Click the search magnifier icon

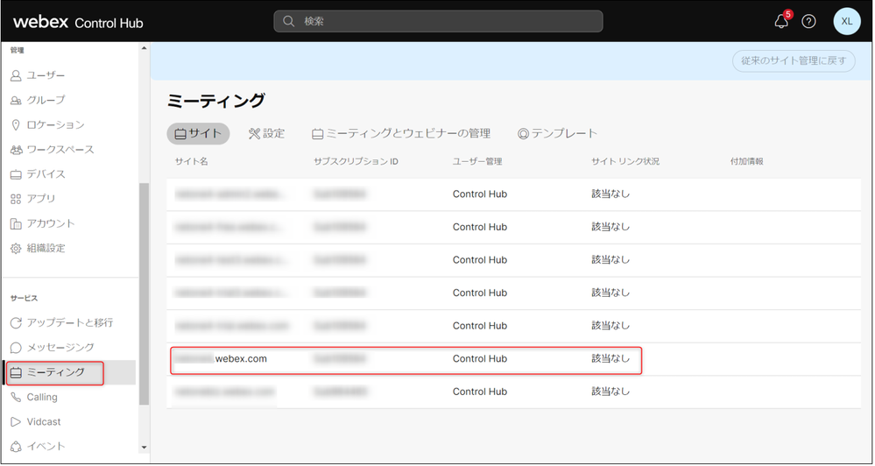288,21
